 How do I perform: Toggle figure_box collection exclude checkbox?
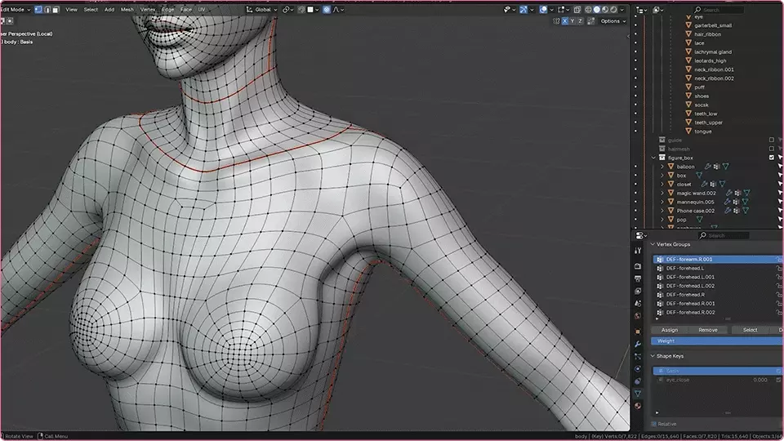pos(772,158)
